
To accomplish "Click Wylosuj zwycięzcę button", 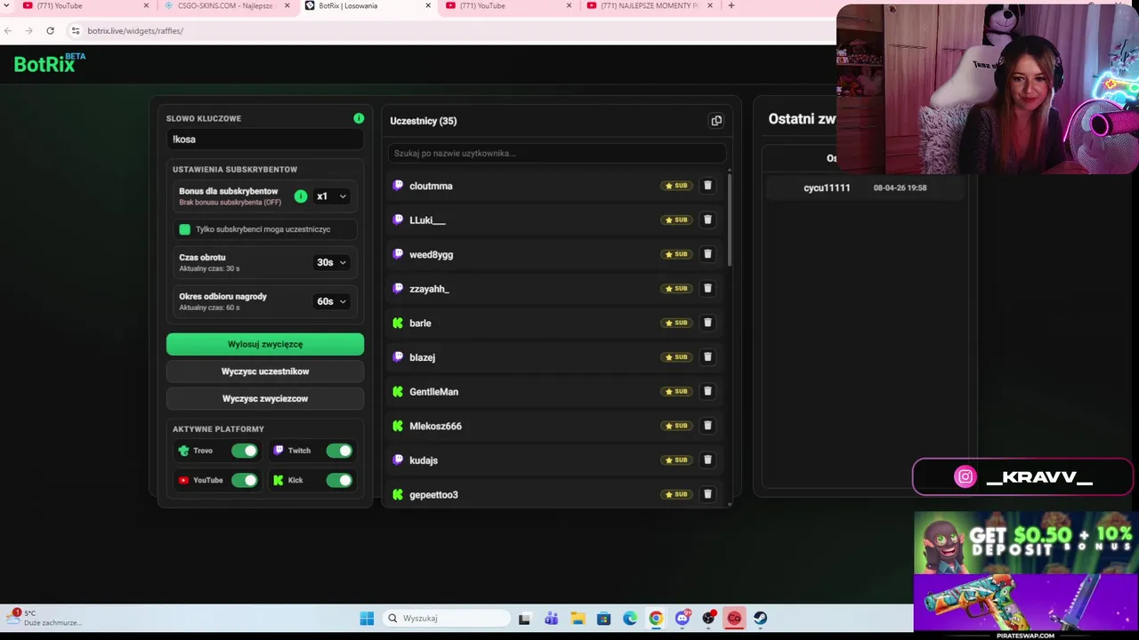I will 265,344.
